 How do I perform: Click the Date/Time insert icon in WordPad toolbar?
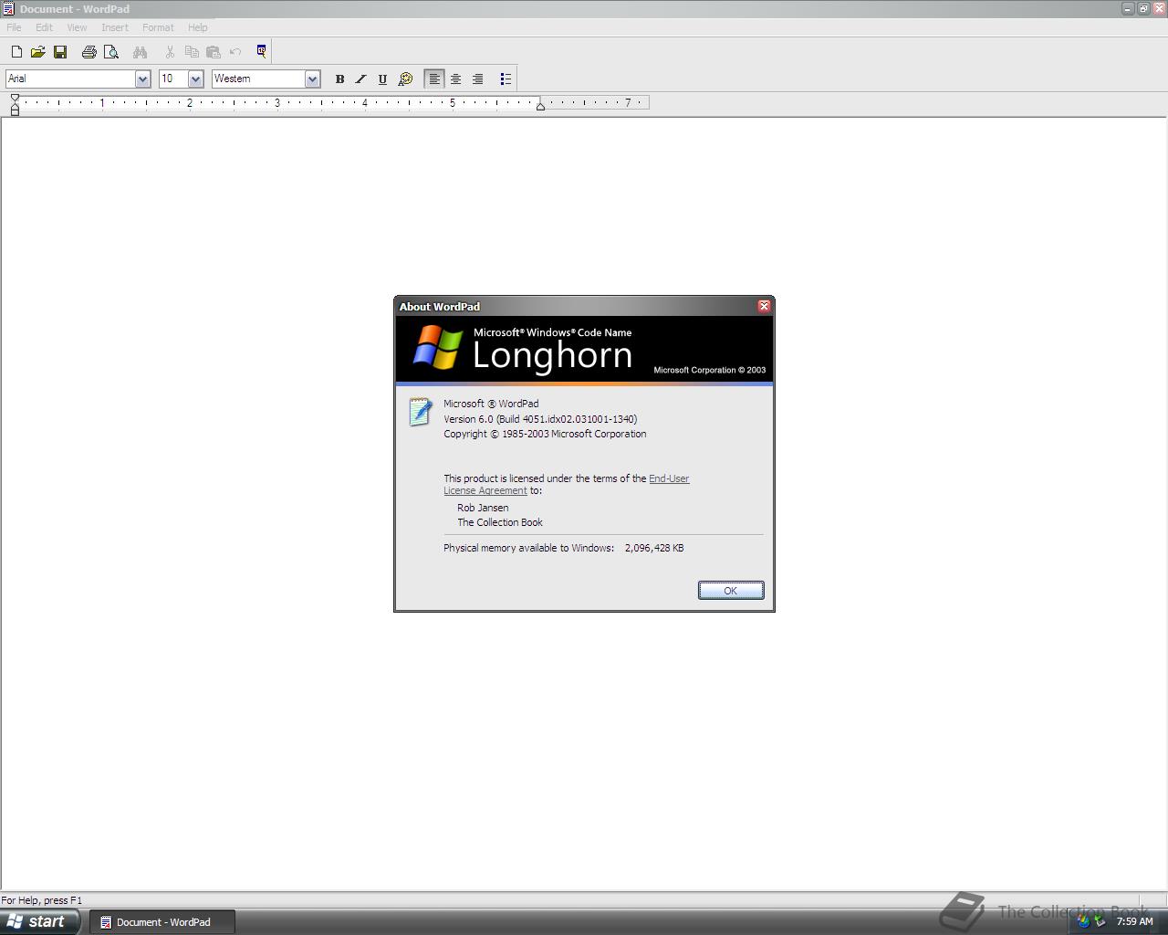(x=262, y=51)
